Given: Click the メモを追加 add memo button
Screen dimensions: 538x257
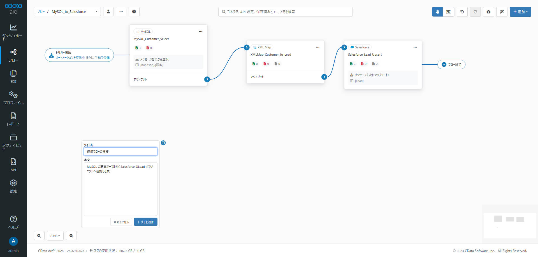Looking at the screenshot, I should click(146, 222).
